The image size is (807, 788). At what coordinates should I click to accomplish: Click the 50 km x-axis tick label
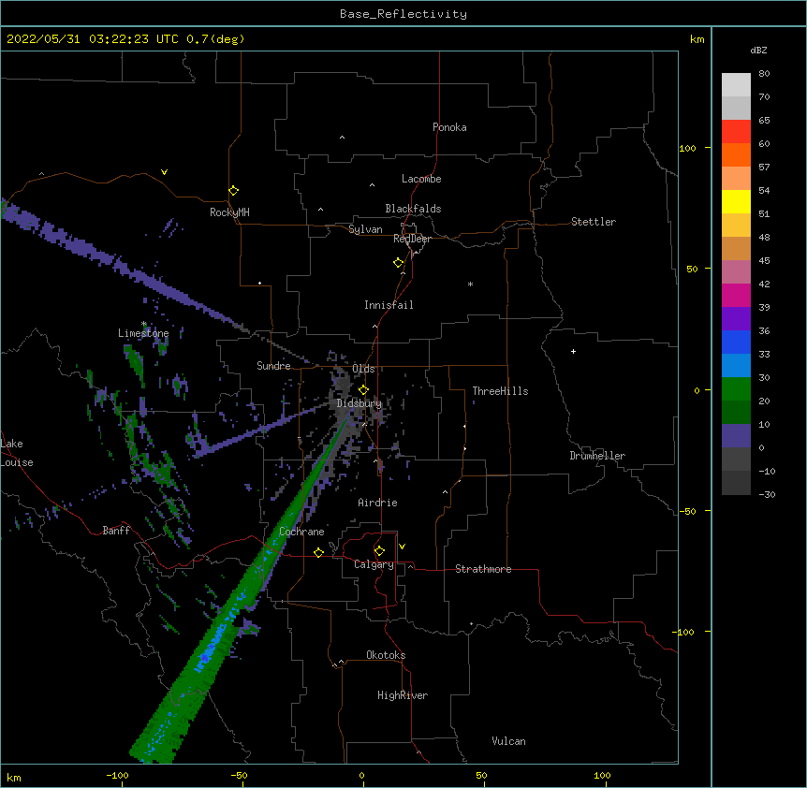481,775
